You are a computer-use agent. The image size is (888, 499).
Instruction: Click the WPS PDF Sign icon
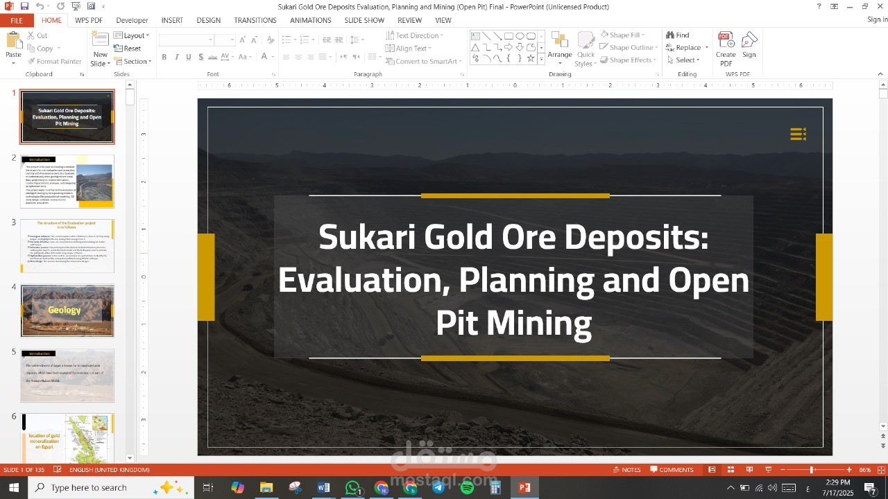(x=749, y=46)
